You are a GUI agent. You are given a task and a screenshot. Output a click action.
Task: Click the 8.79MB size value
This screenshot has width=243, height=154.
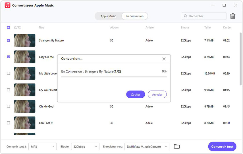(x=209, y=106)
